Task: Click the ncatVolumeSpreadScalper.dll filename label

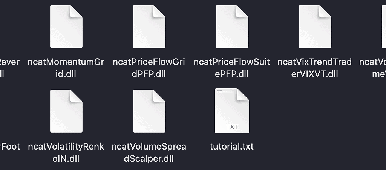Action: [149, 152]
